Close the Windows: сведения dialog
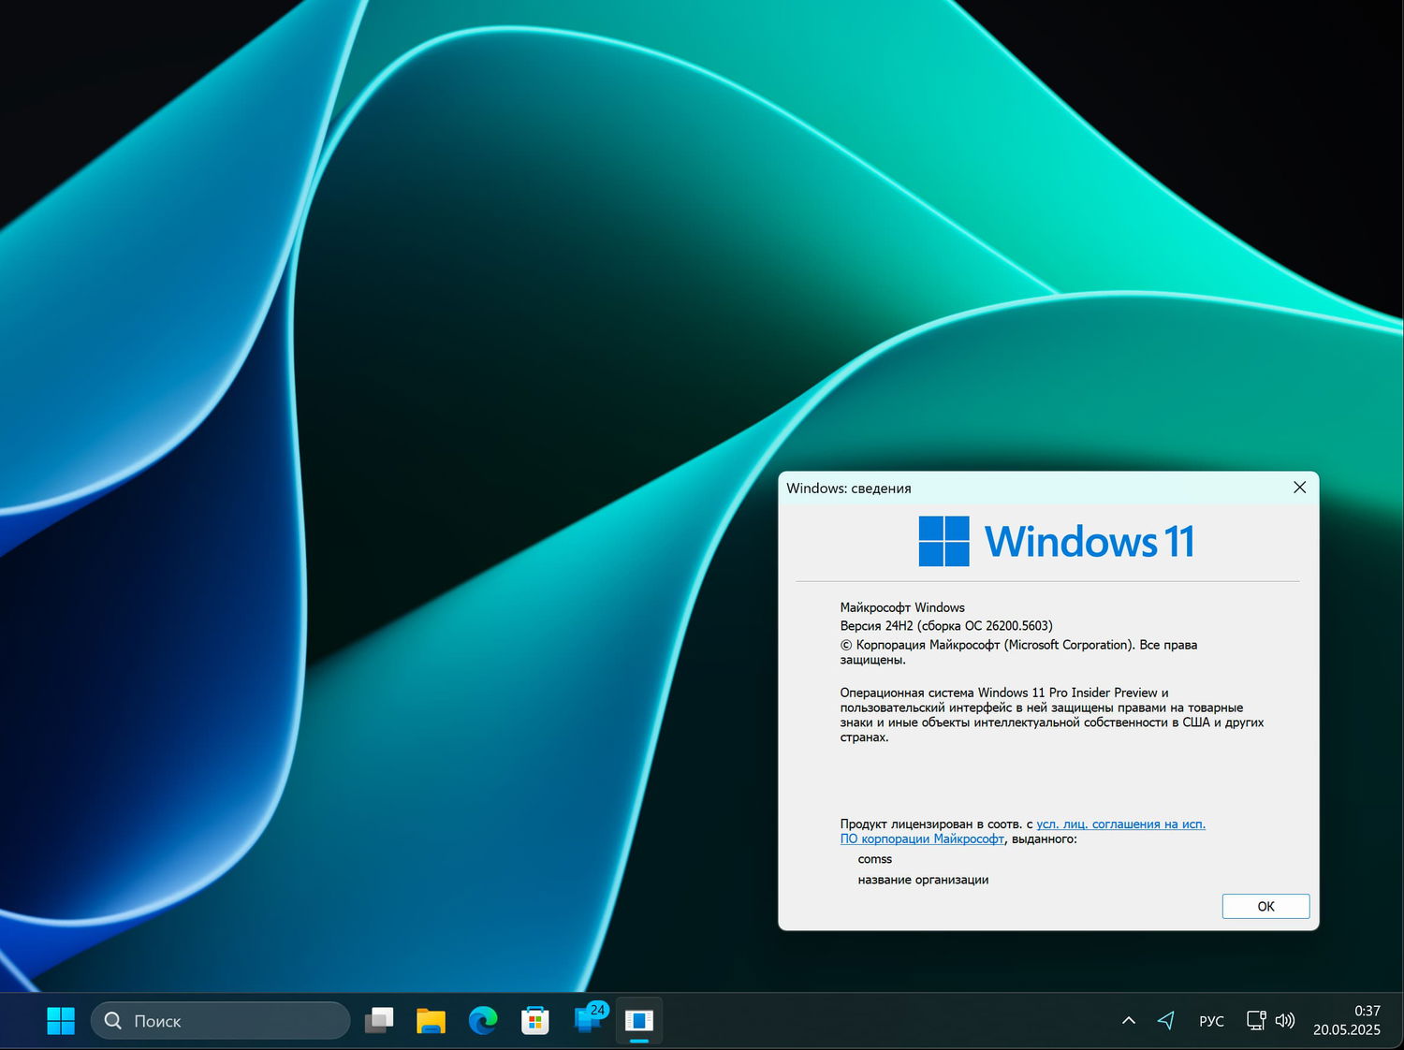1404x1050 pixels. (x=1299, y=488)
